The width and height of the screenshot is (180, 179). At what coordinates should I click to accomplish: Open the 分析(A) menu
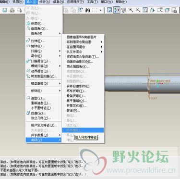click(x=45, y=2)
